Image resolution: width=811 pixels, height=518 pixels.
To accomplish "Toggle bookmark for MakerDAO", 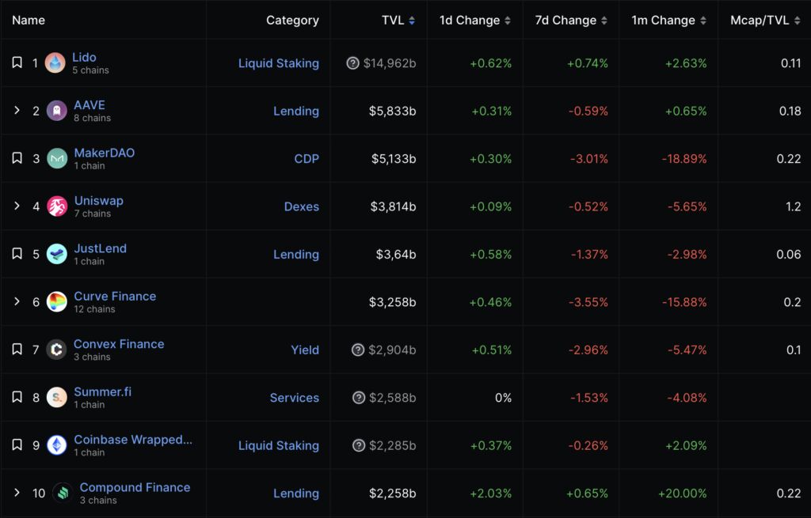I will 17,159.
